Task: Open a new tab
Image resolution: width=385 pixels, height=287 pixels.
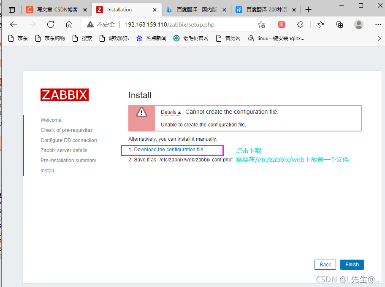Action: coord(309,10)
